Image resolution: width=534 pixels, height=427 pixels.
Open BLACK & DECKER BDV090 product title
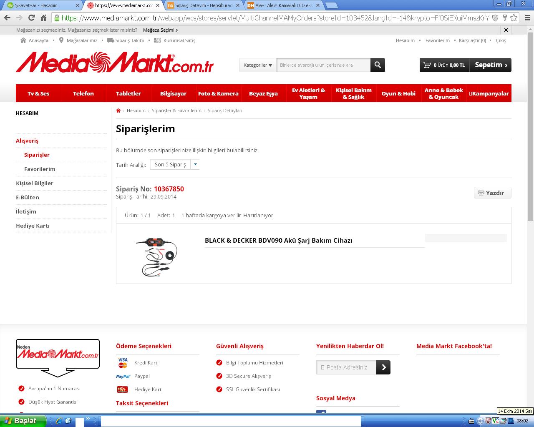point(279,241)
